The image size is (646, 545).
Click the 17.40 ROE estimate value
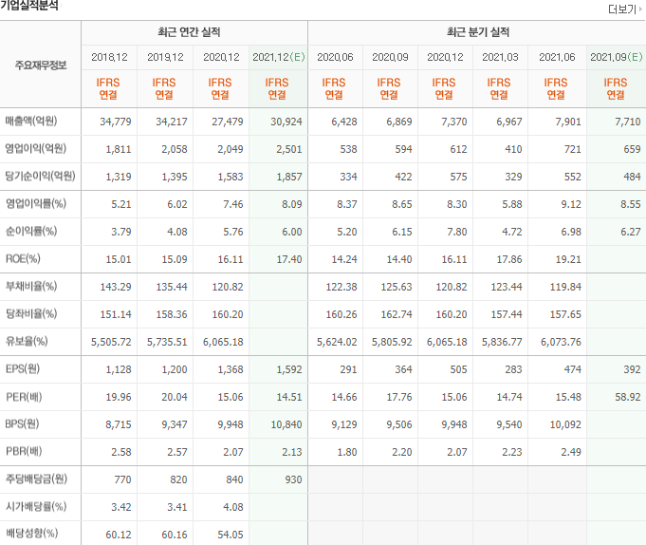tap(289, 259)
